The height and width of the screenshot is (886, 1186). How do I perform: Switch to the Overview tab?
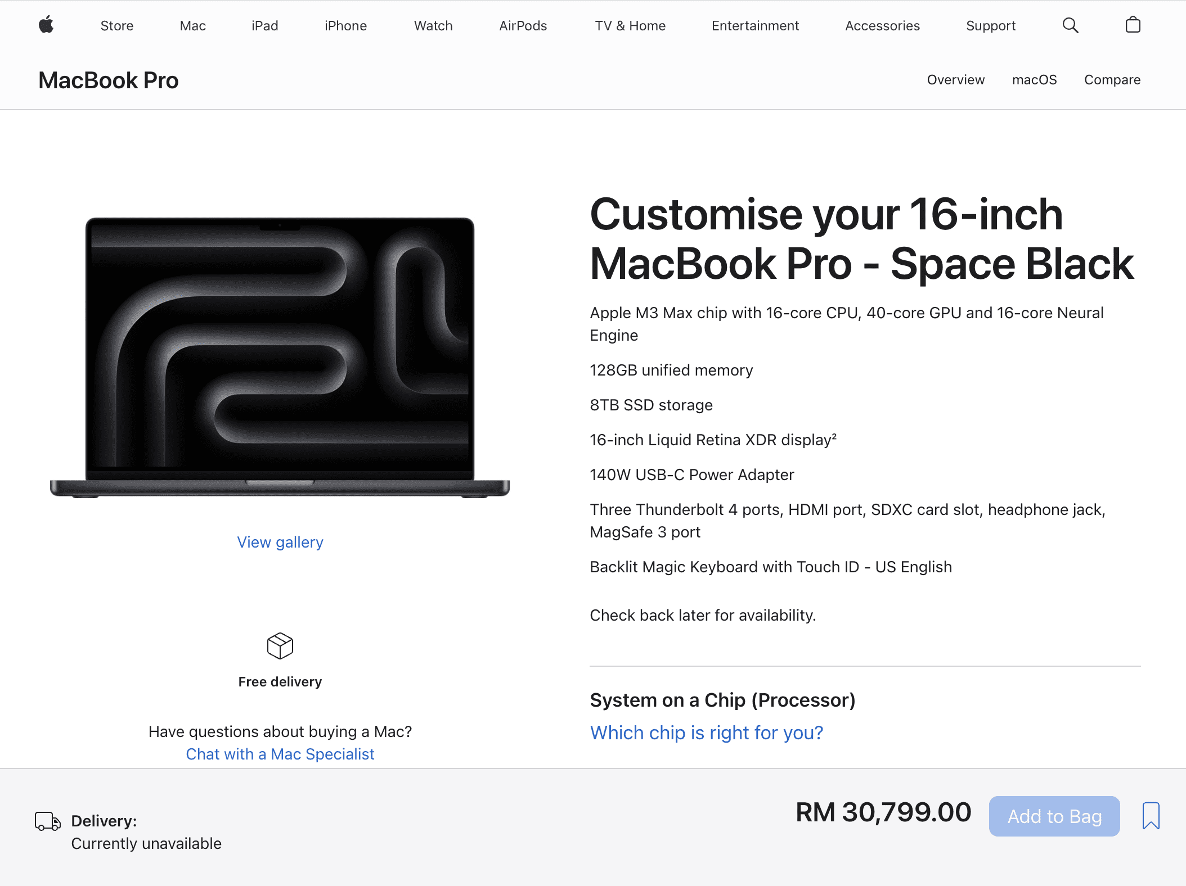(955, 80)
